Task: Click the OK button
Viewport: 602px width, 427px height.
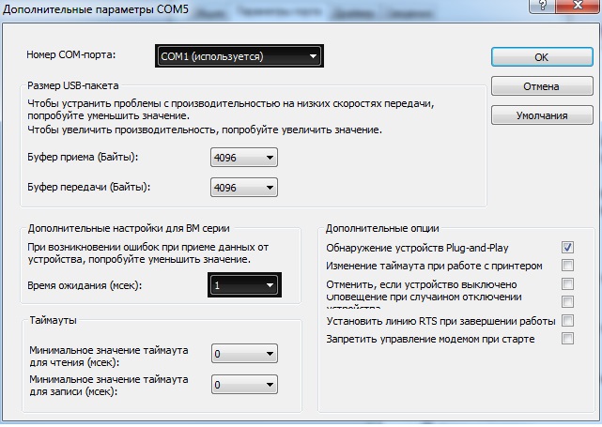Action: pos(542,57)
